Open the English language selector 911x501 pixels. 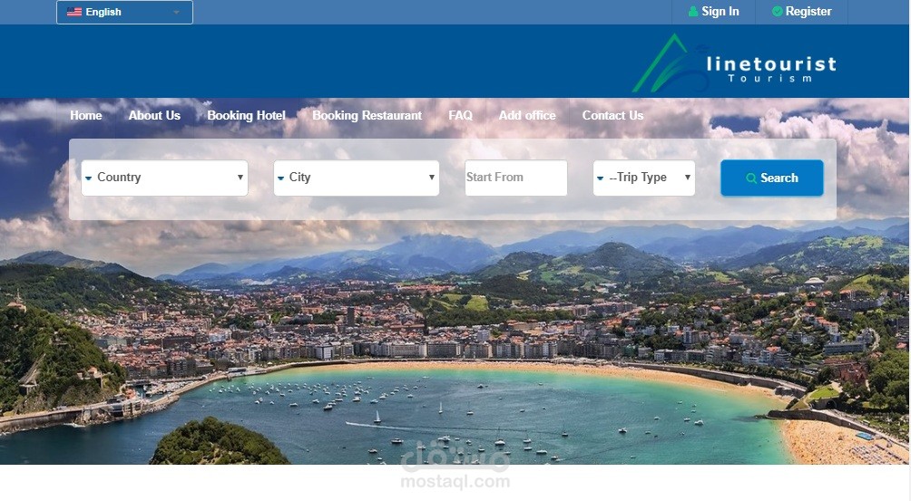coord(124,12)
